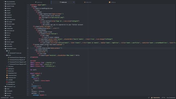The height and width of the screenshot is (99, 176).
Task: Click the folder icon beside find-cache-dir
Action: (5, 31)
